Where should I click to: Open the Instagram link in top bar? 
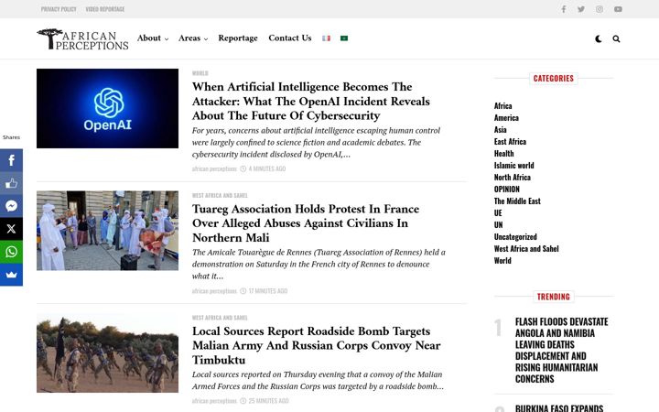[x=600, y=9]
